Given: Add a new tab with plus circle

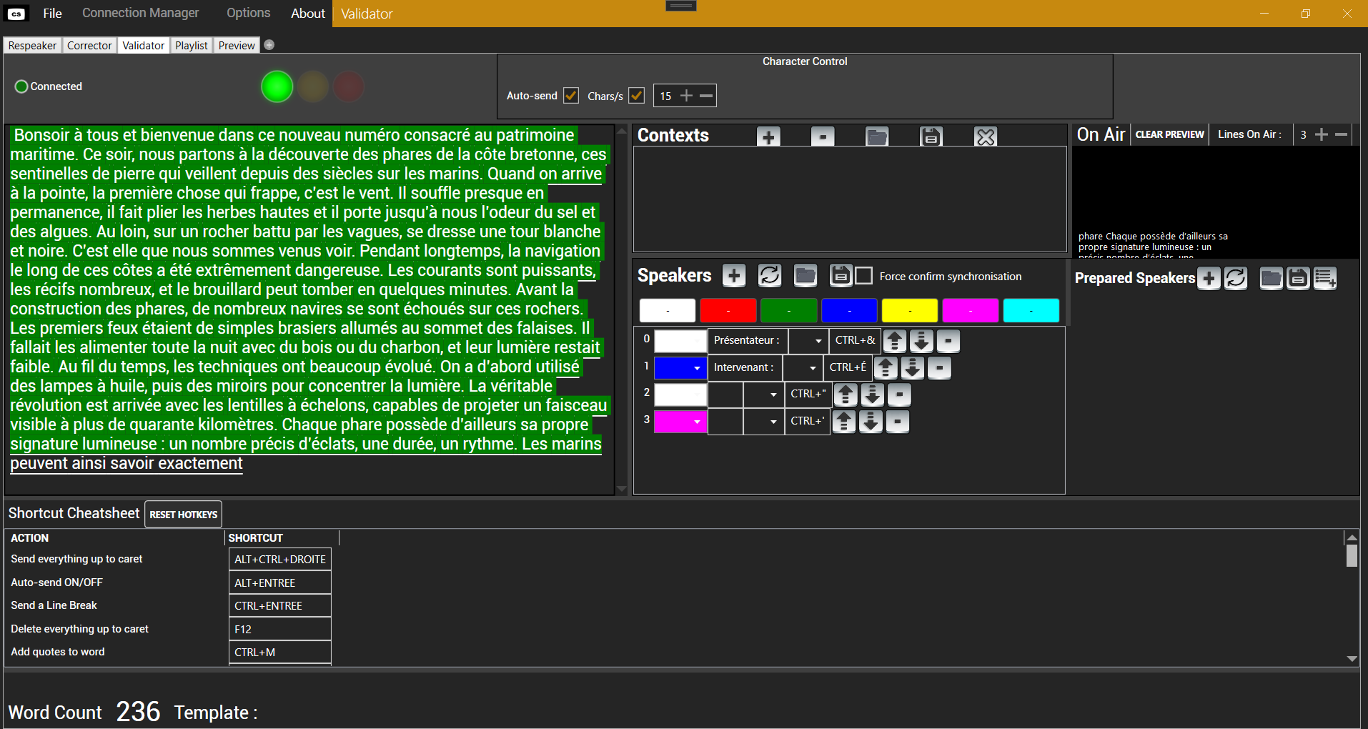Looking at the screenshot, I should (269, 45).
